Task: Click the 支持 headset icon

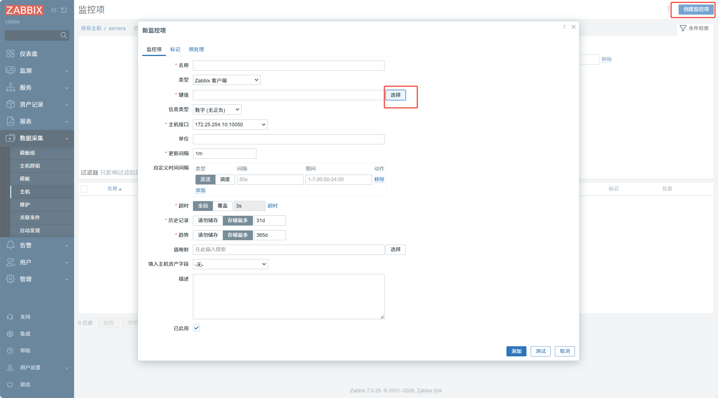Action: click(x=10, y=317)
